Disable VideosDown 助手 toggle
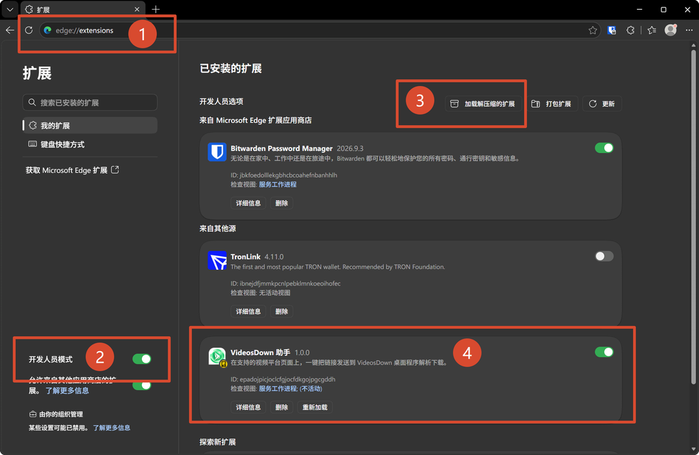The image size is (699, 455). 604,353
